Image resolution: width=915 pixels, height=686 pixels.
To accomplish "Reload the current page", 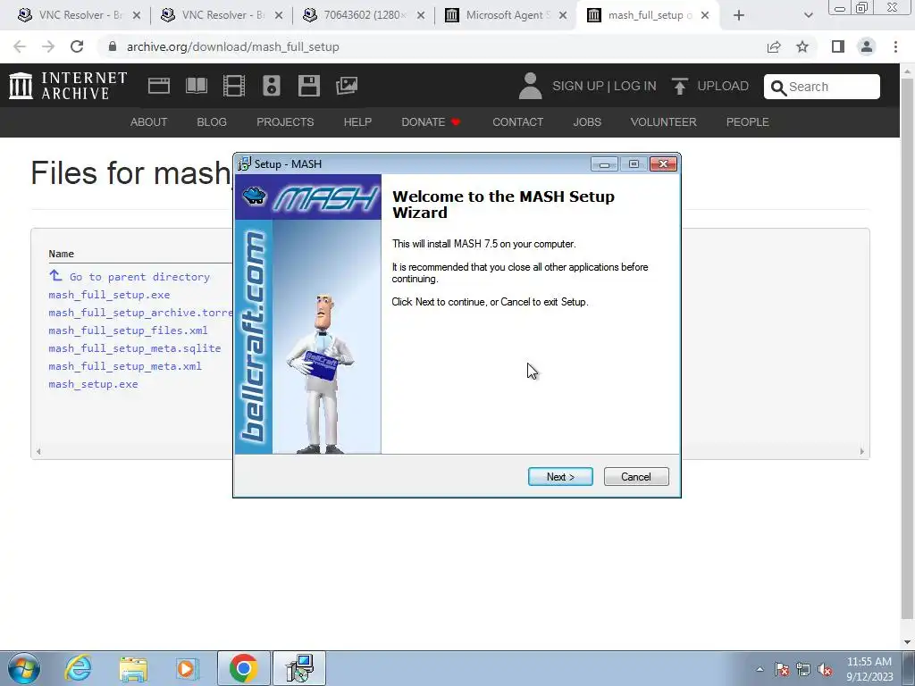I will click(77, 46).
